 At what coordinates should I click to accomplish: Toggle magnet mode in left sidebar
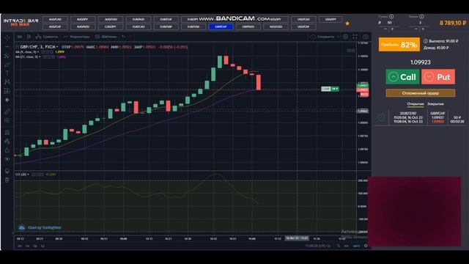click(7, 132)
